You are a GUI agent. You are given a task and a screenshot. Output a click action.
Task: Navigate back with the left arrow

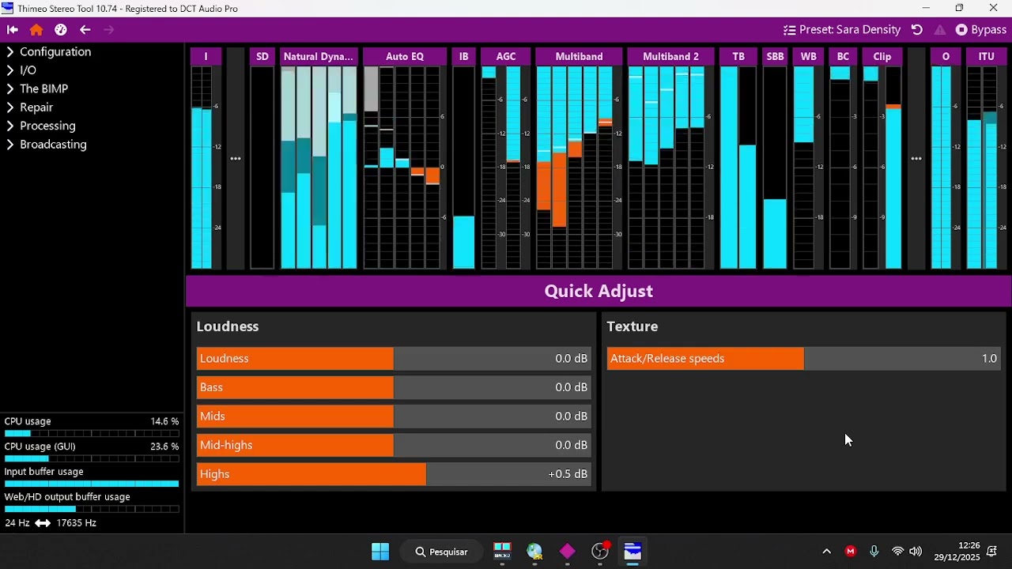[x=85, y=30]
